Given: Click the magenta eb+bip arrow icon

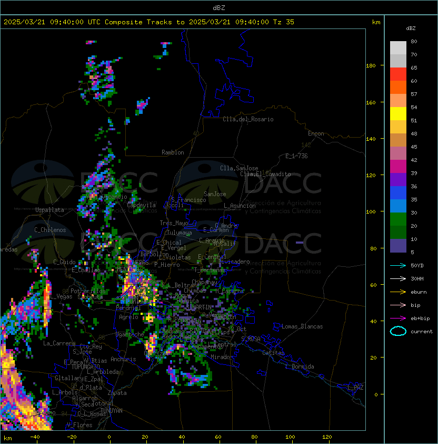Looking at the screenshot, I should pos(398,318).
